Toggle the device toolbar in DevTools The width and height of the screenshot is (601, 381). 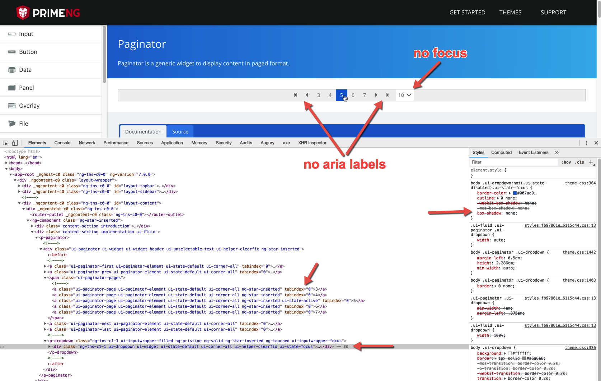coord(15,143)
